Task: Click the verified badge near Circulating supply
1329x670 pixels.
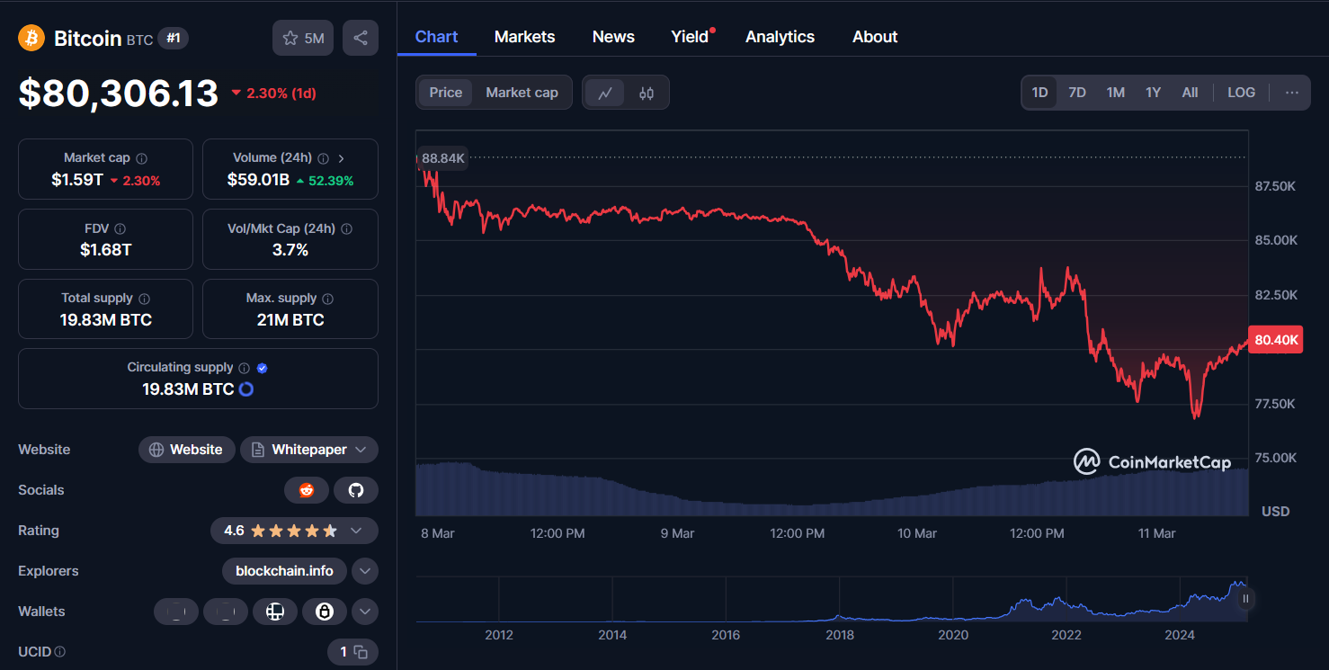Action: tap(263, 368)
